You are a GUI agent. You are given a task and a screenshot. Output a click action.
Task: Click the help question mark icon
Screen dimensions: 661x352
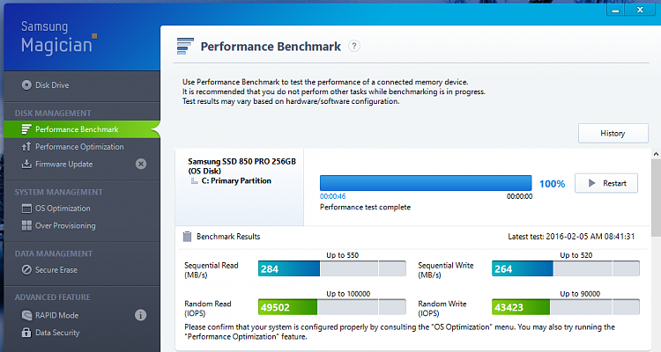354,46
